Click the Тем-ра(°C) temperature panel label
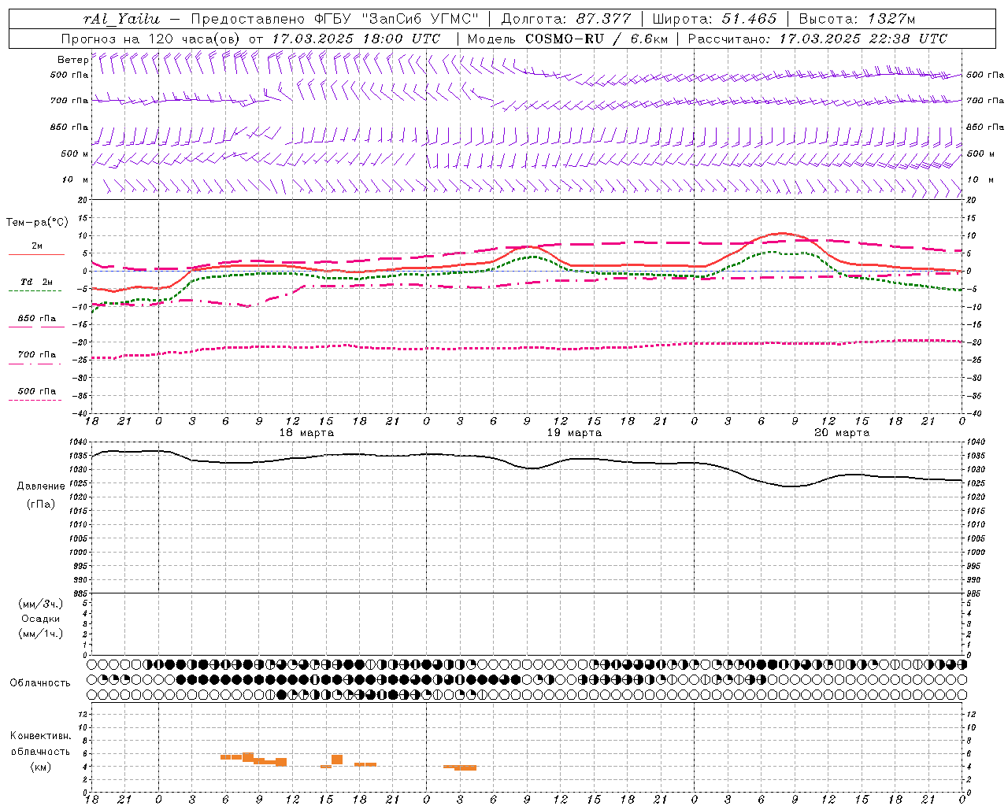Image resolution: width=1008 pixels, height=806 pixels. [37, 223]
